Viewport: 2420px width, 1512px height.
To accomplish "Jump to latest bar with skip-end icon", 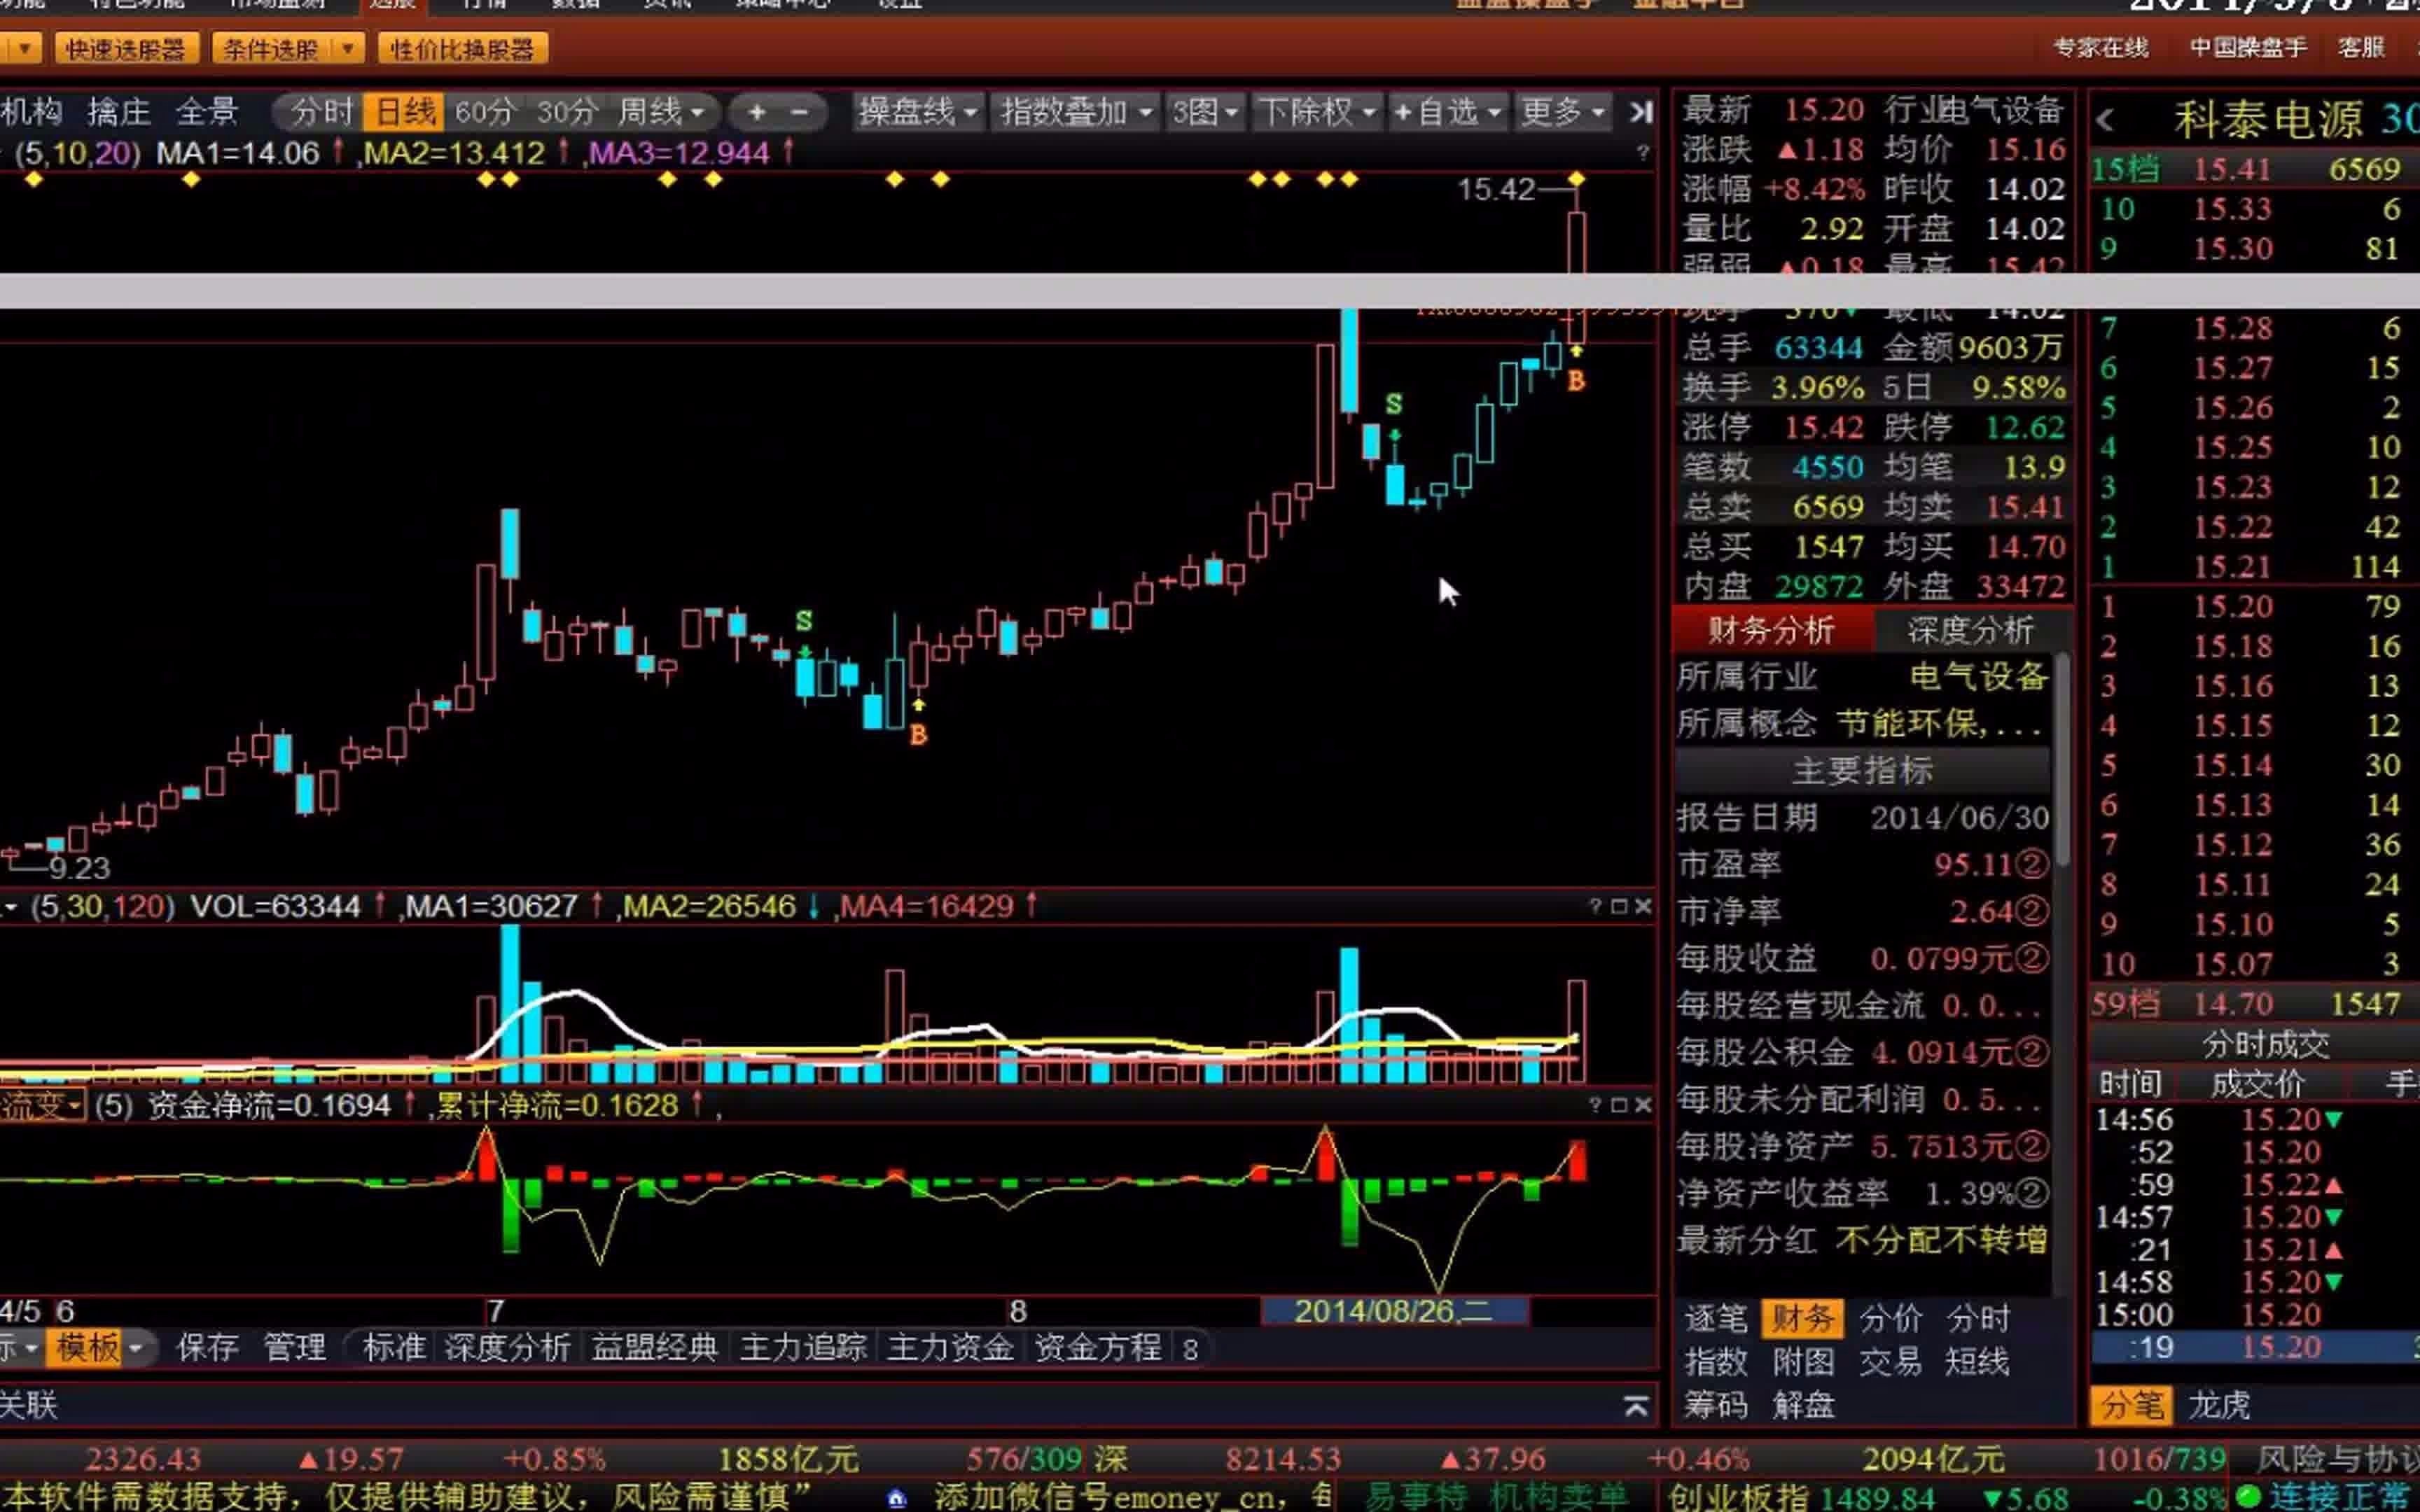I will 1641,112.
